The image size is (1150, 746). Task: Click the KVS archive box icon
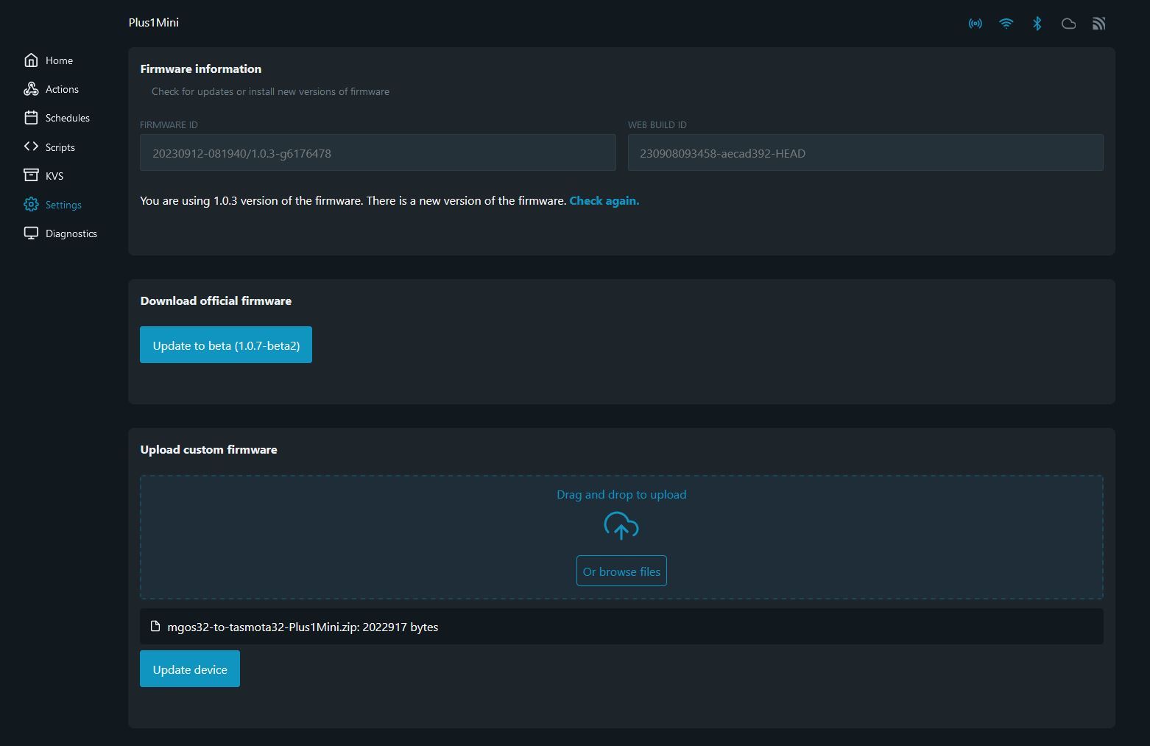(31, 175)
